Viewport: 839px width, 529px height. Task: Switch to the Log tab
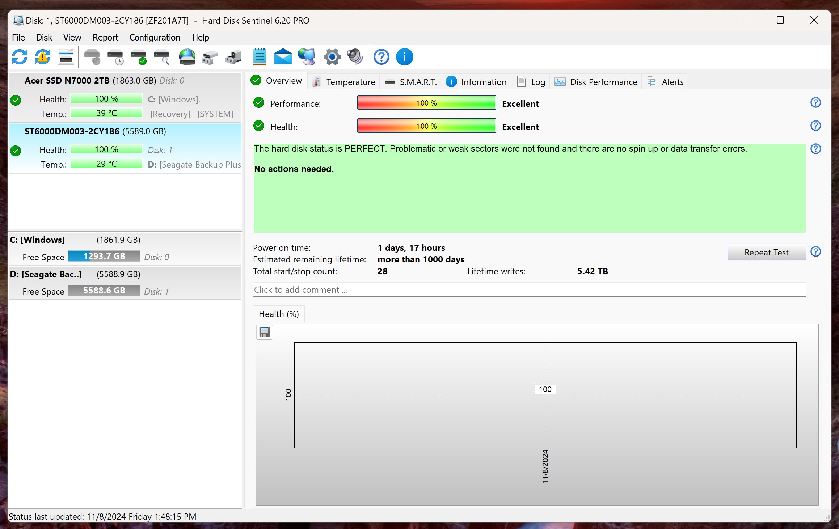(x=531, y=82)
